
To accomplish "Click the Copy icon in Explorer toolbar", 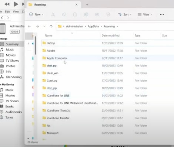I will point(64,14).
